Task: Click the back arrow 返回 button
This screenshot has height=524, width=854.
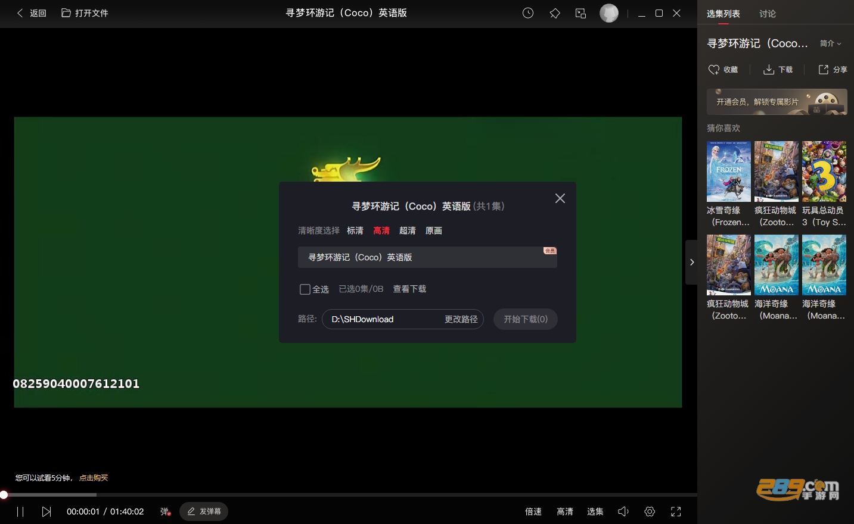Action: click(x=31, y=13)
